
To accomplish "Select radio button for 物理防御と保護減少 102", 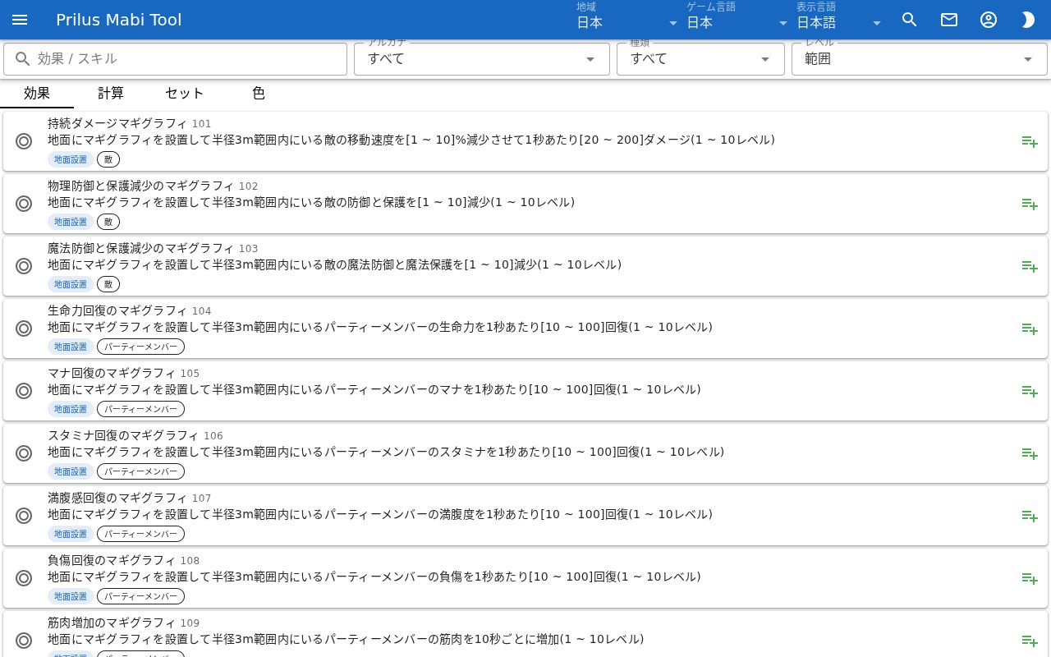I will [24, 204].
